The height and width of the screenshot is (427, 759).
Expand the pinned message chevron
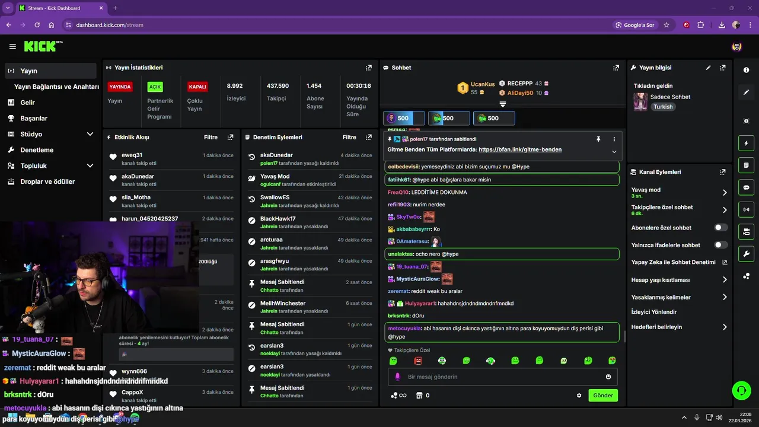(614, 152)
